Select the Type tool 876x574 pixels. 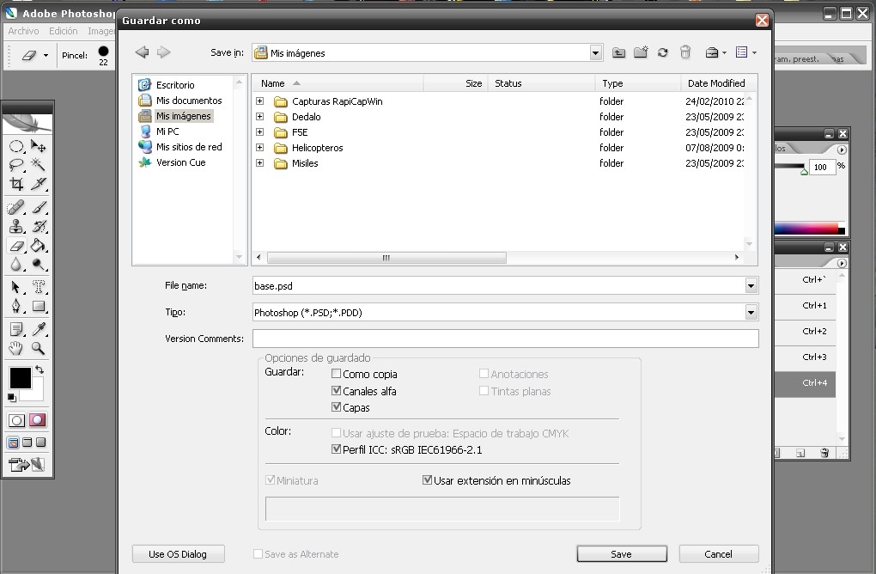(38, 287)
